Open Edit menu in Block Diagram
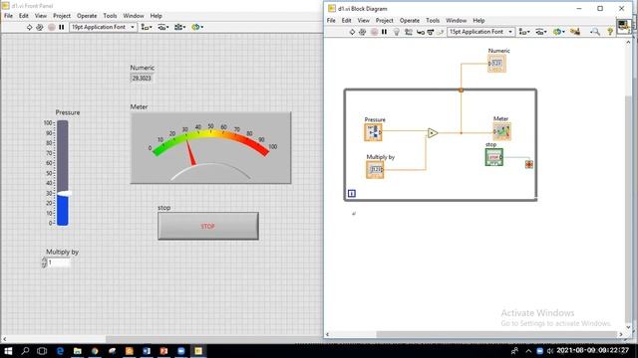Screen dimensions: 638x358 (346, 20)
